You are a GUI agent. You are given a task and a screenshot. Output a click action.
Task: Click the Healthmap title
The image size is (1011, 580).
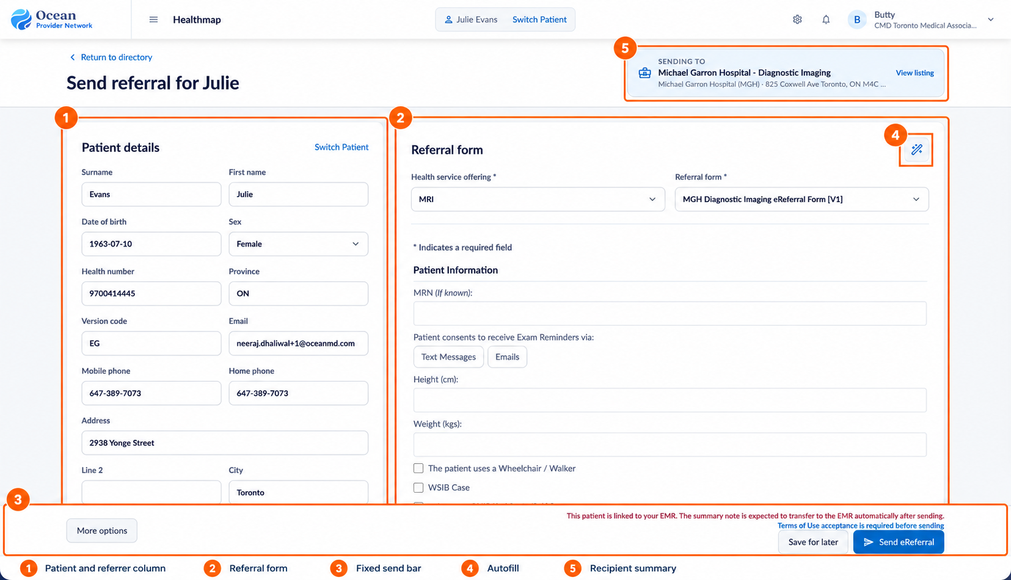pyautogui.click(x=197, y=20)
